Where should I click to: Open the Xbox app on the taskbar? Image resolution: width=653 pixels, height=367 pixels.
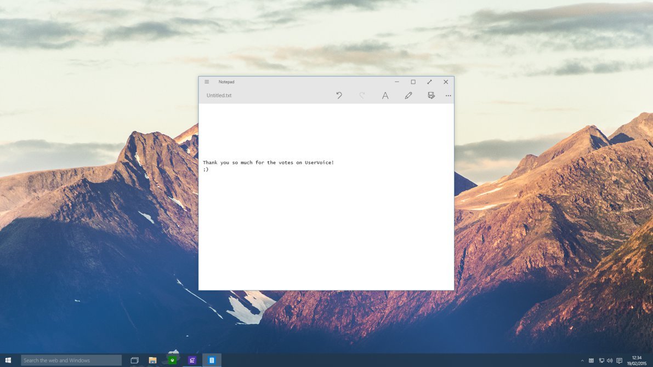click(x=172, y=360)
